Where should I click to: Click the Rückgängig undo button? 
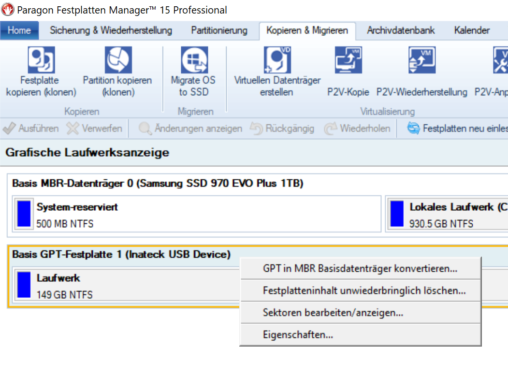(x=282, y=129)
